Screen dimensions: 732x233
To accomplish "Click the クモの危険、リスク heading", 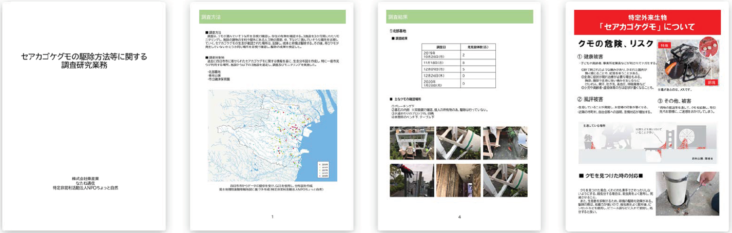I will 611,45.
